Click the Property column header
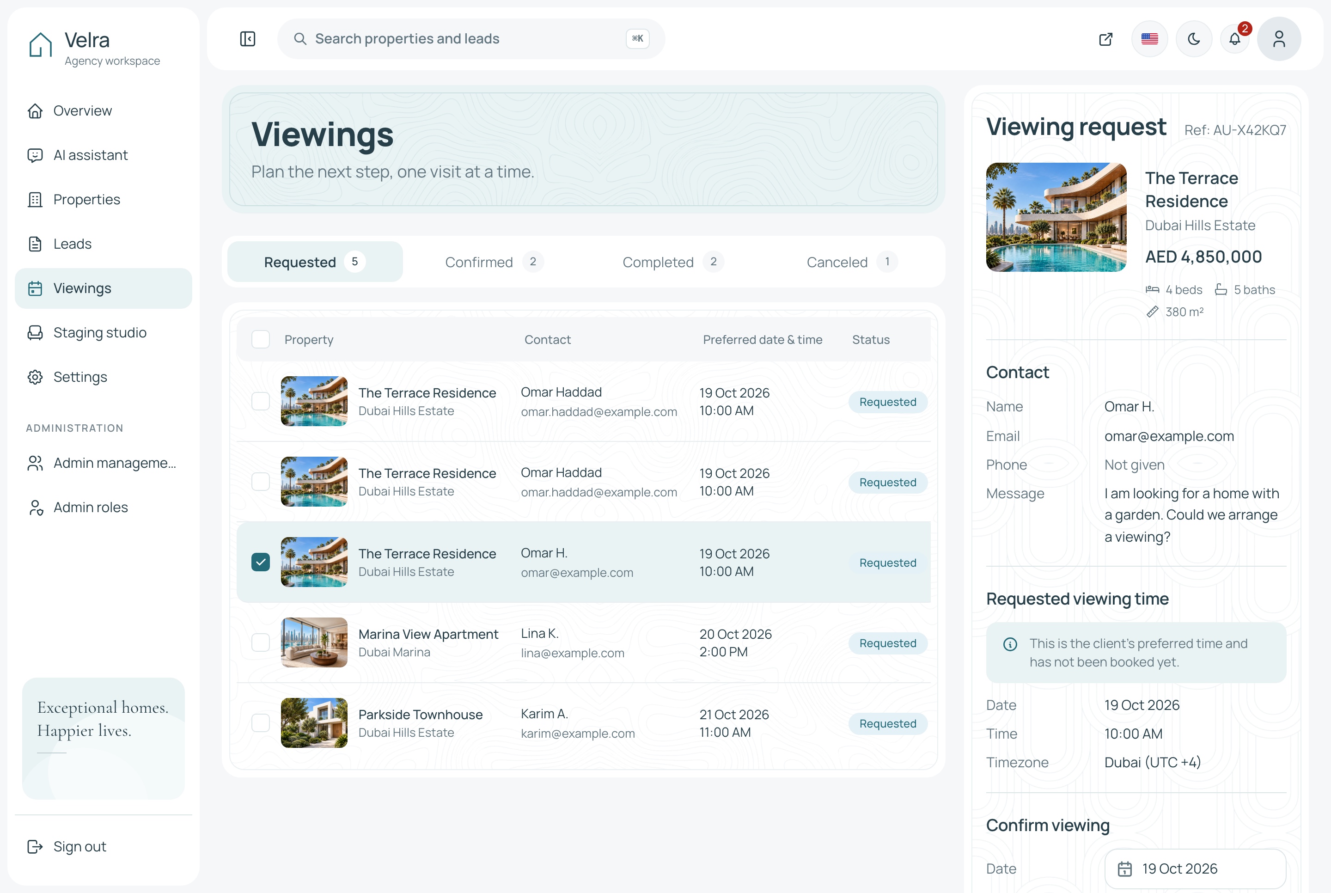This screenshot has width=1331, height=893. coord(309,339)
